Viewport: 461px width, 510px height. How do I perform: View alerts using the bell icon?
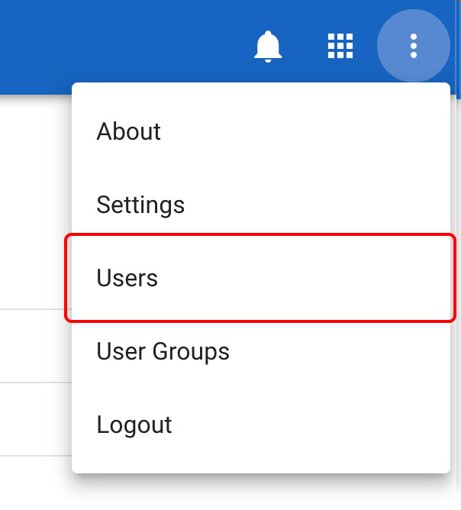tap(267, 47)
